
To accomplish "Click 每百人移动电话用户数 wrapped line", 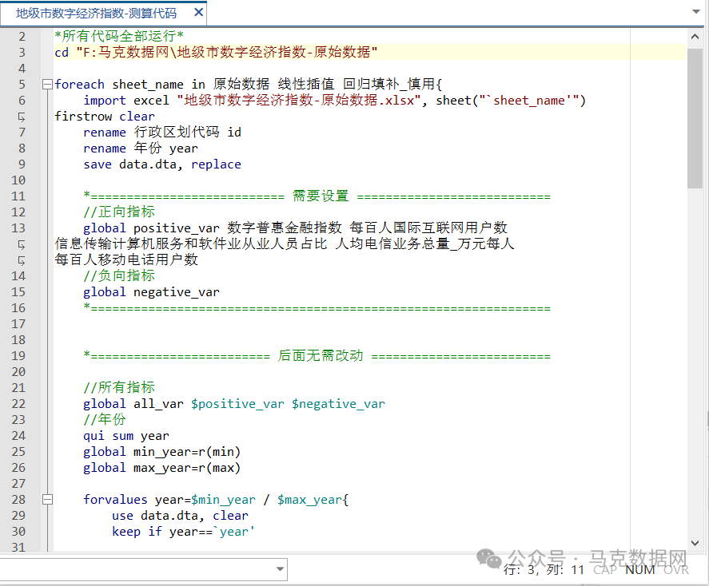I will (126, 259).
